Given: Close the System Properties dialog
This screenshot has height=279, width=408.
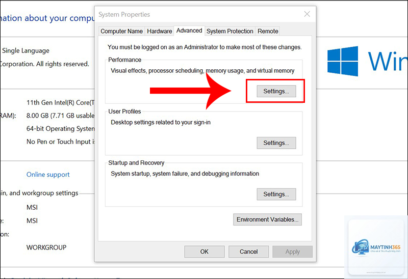Looking at the screenshot, I should tap(307, 14).
